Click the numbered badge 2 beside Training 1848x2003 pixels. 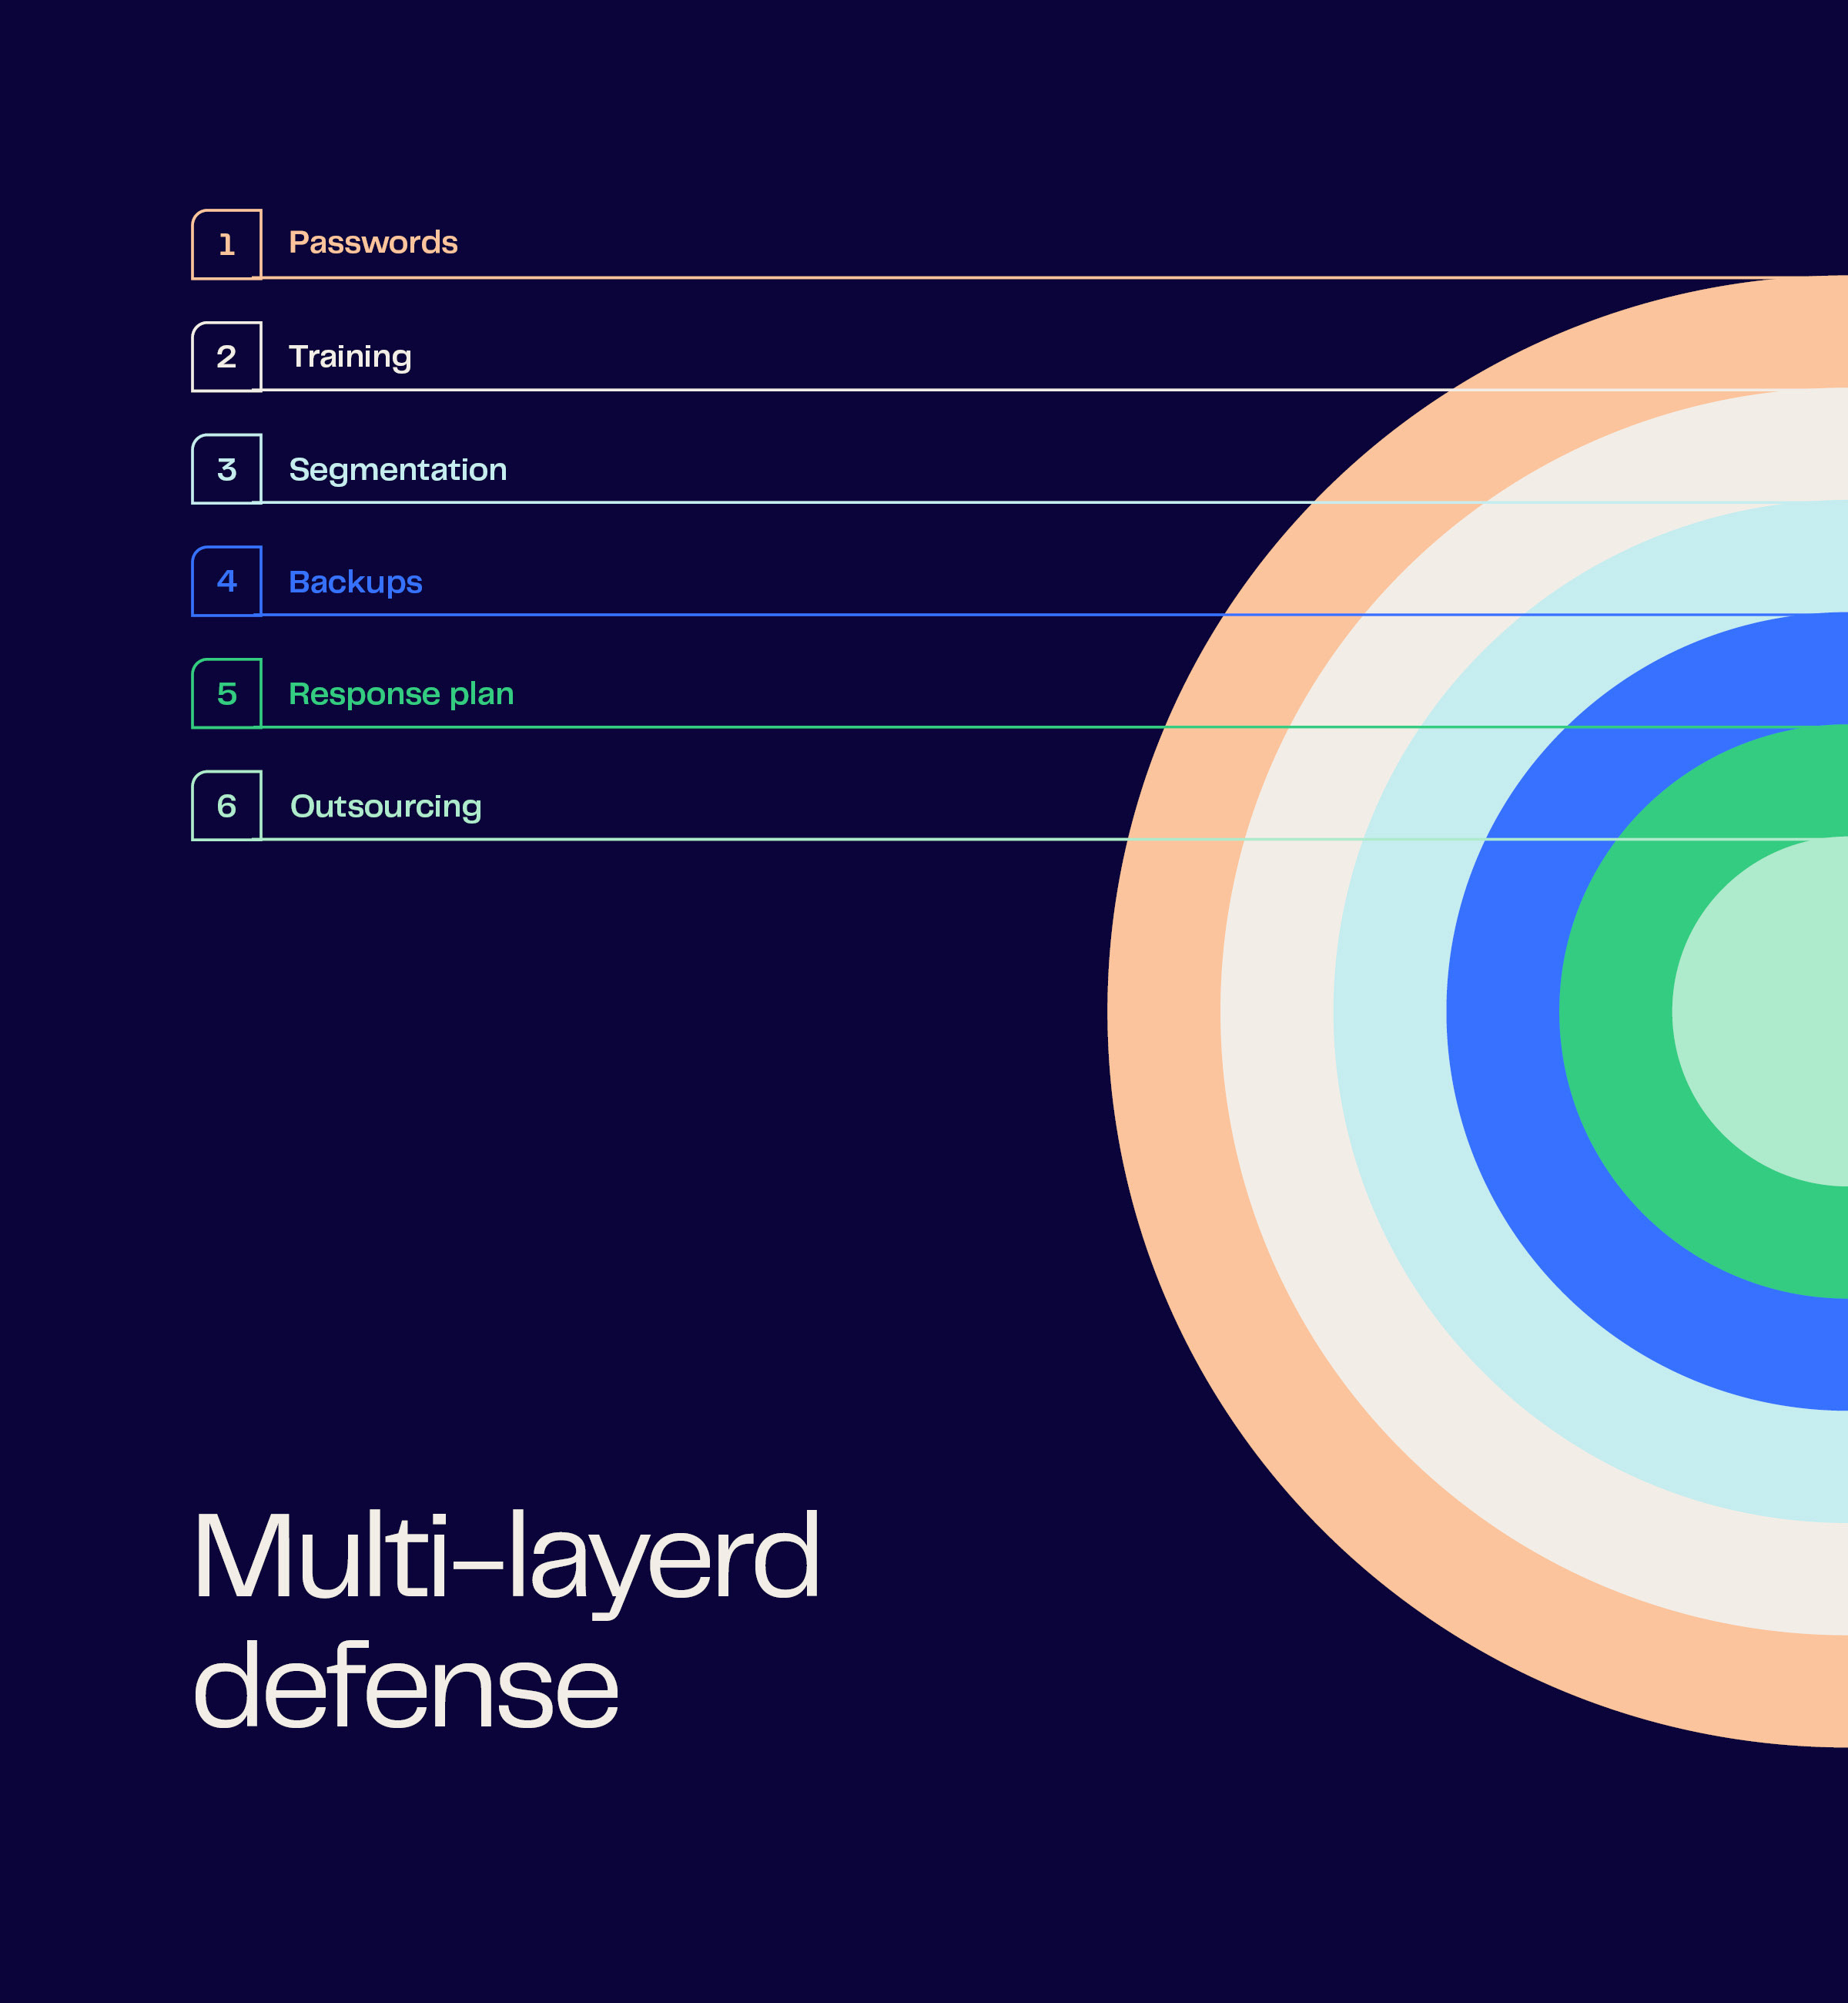point(228,356)
